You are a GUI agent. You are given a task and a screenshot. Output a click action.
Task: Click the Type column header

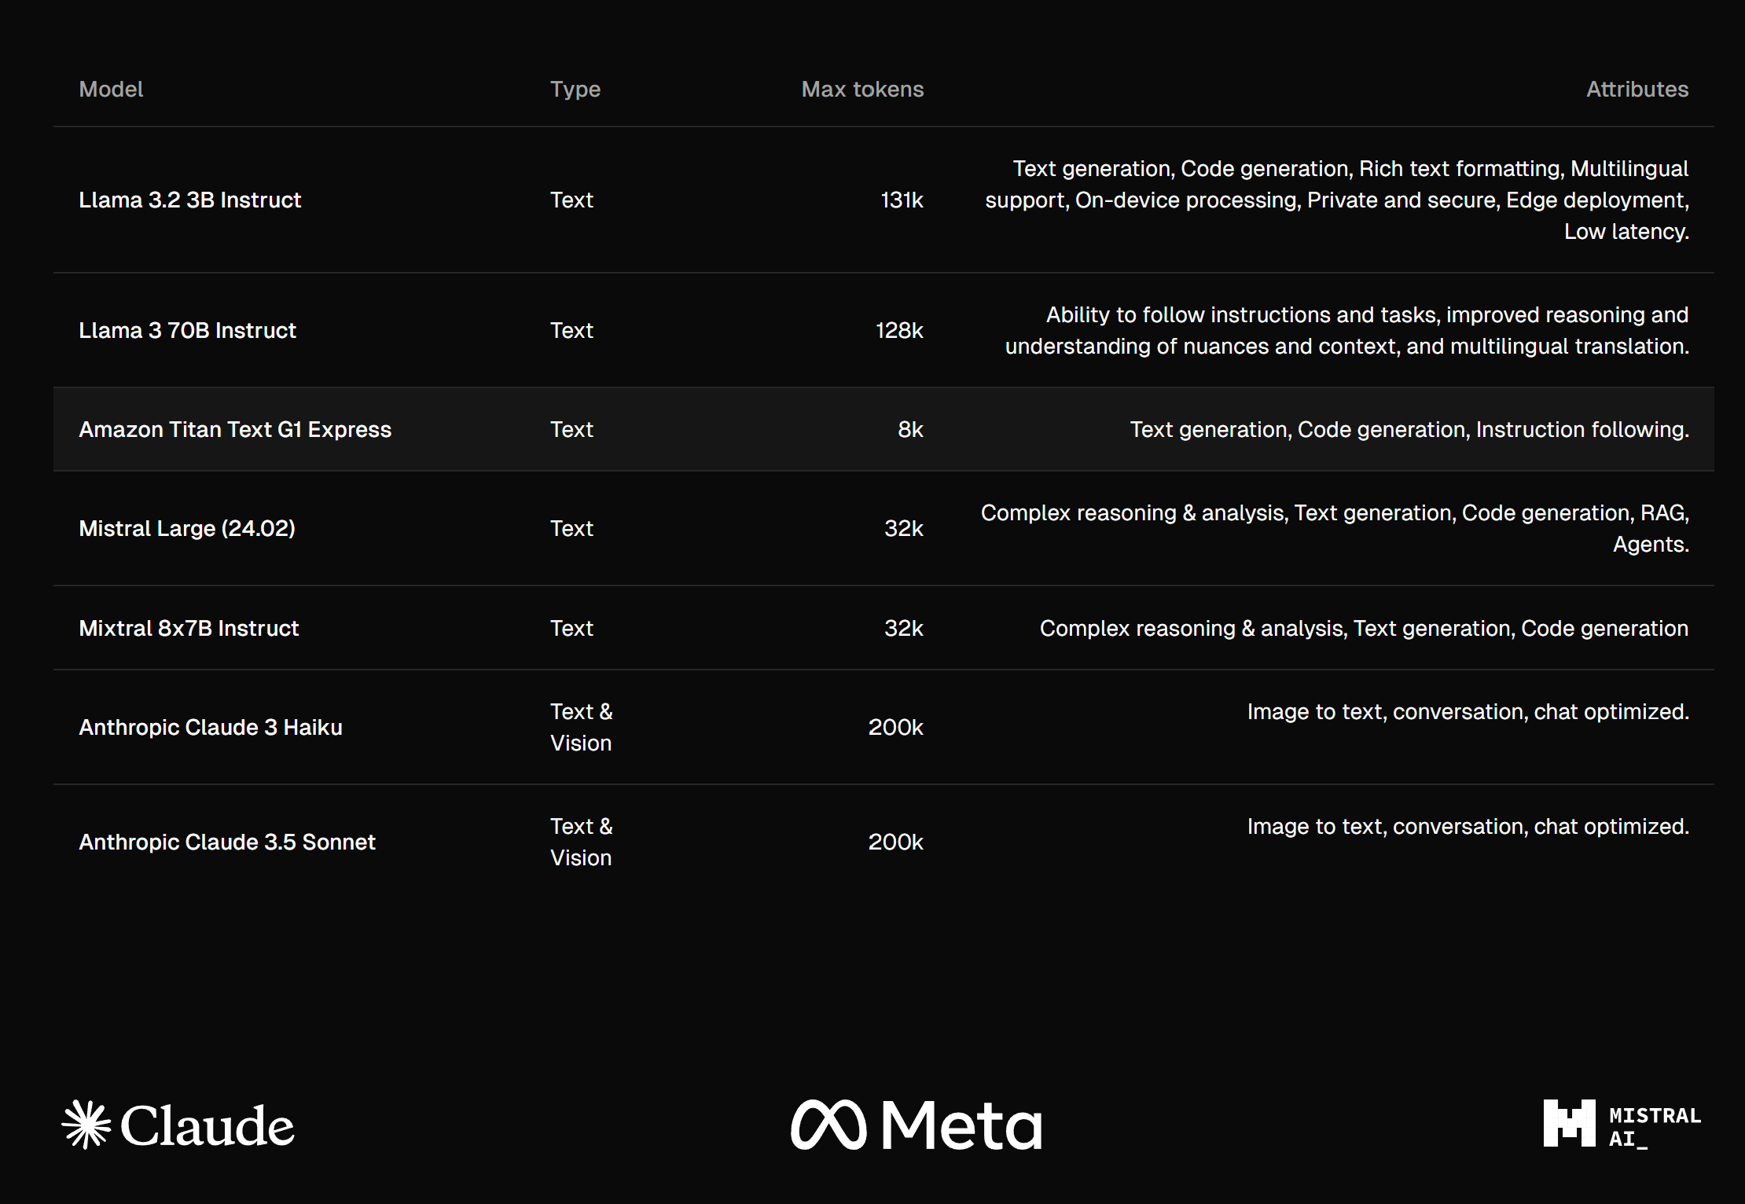pyautogui.click(x=575, y=90)
